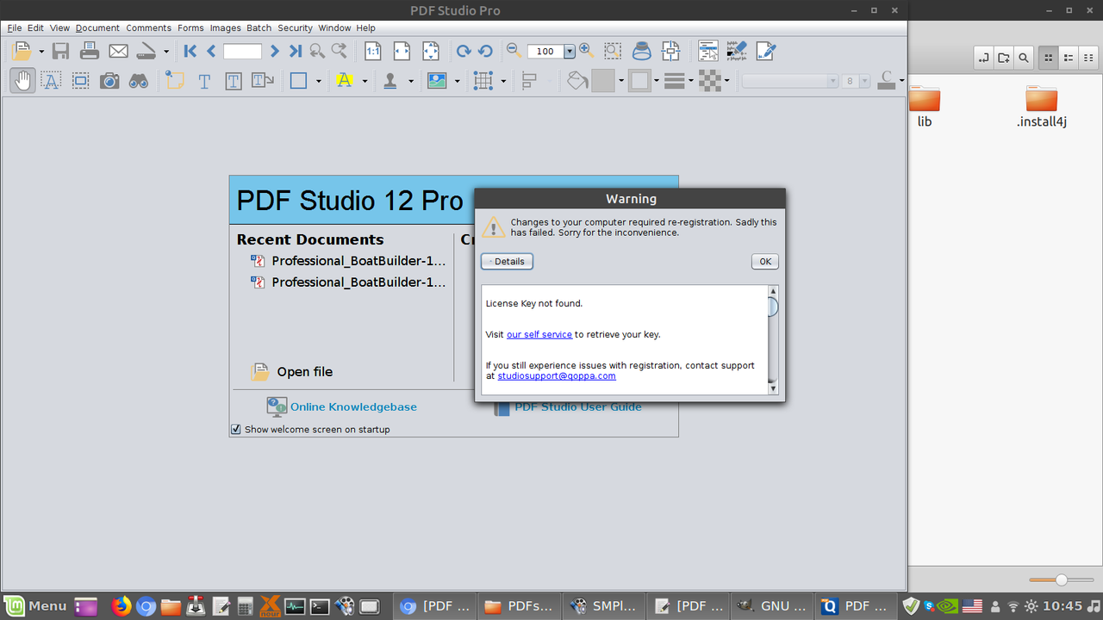
Task: Select the Hand tool
Action: pos(22,80)
